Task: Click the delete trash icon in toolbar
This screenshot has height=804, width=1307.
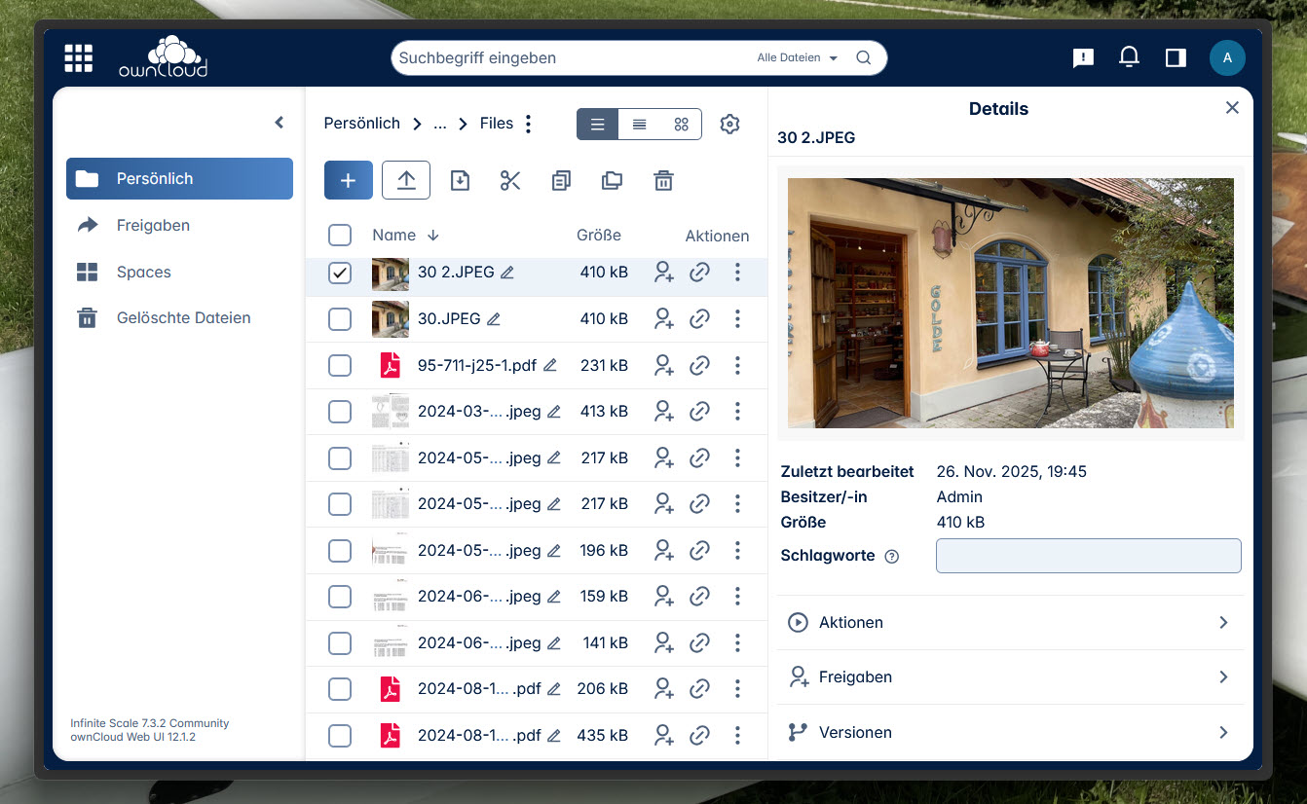Action: [x=663, y=180]
